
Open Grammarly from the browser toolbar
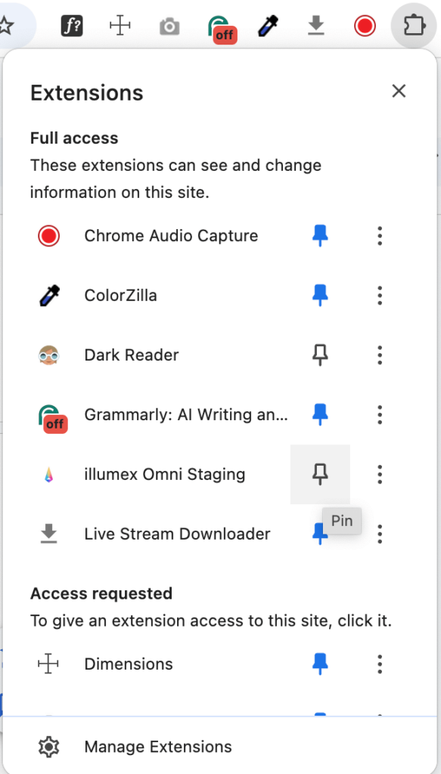pyautogui.click(x=222, y=29)
